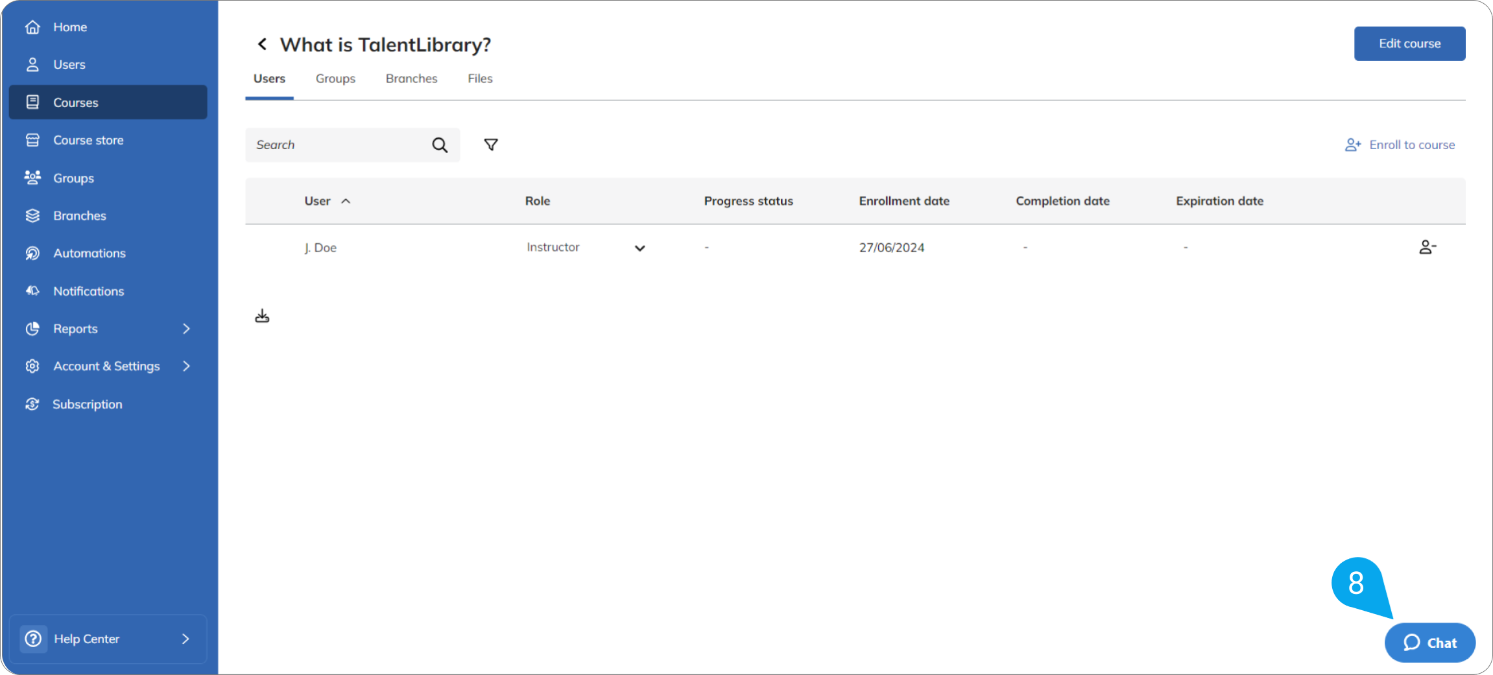Expand the Help Center chevron
This screenshot has width=1493, height=675.
(186, 639)
